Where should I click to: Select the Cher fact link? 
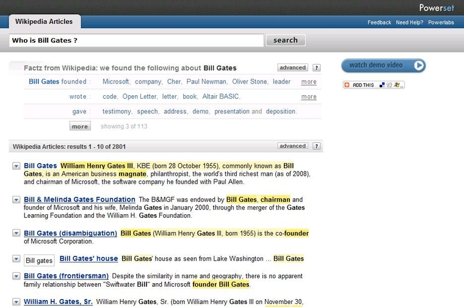pyautogui.click(x=174, y=82)
